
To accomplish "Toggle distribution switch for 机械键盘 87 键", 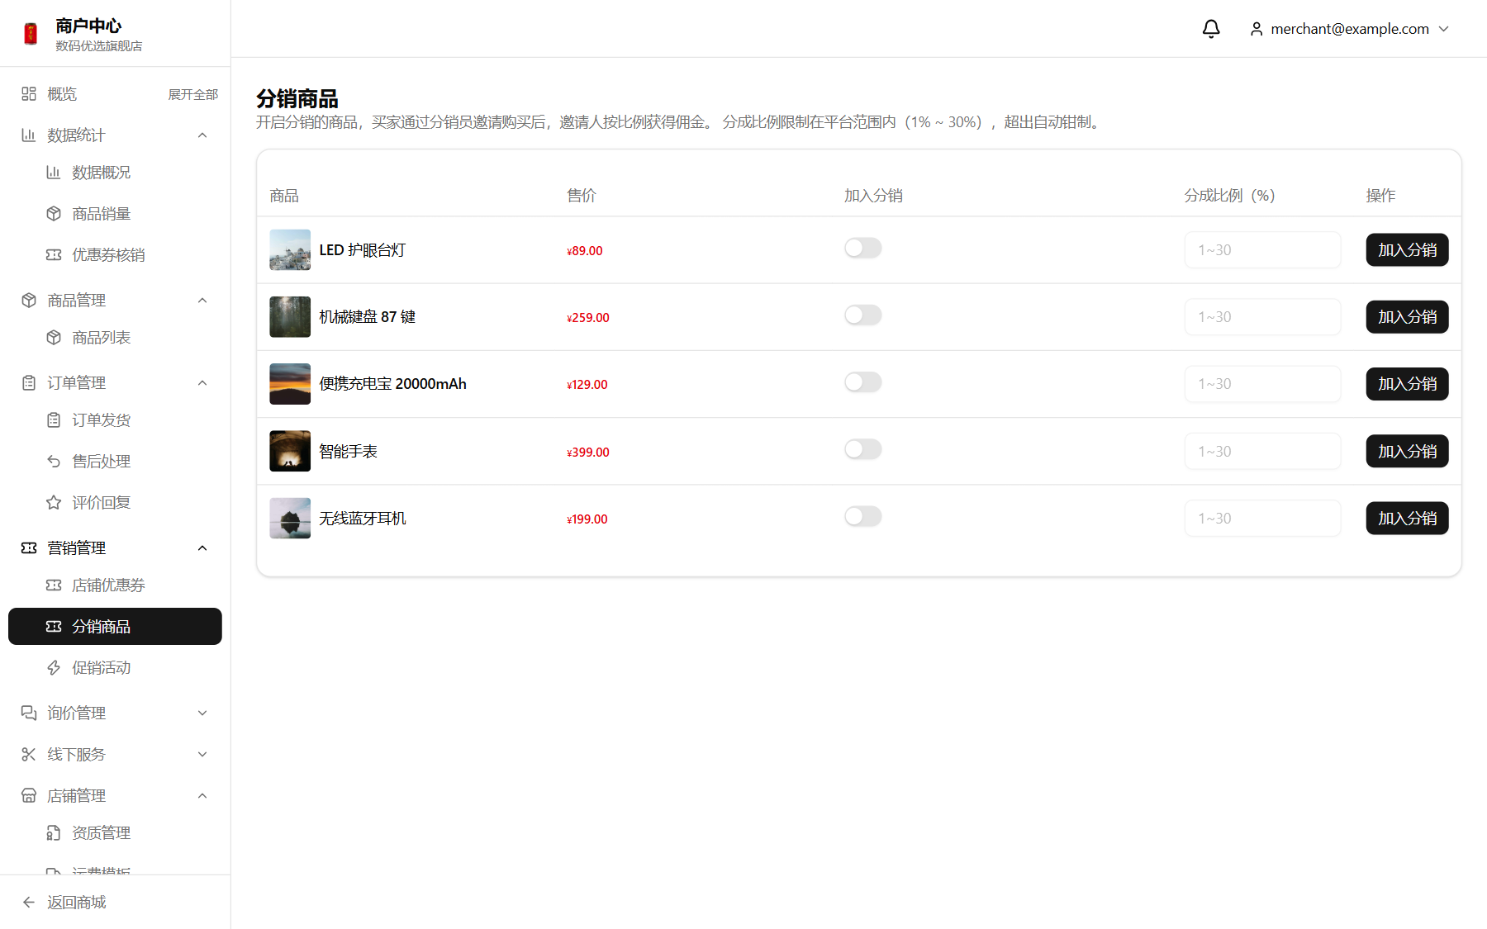I will point(863,315).
